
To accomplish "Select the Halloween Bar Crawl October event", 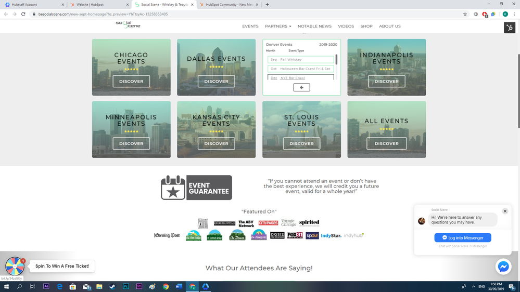I will click(301, 69).
